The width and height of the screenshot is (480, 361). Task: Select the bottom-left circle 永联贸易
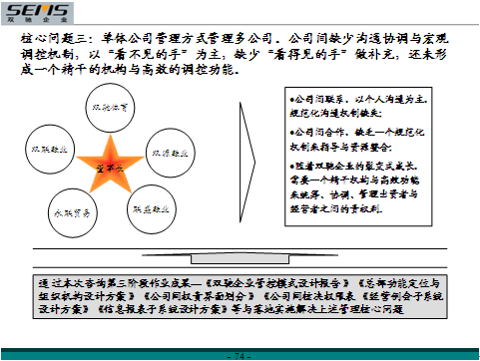pyautogui.click(x=73, y=213)
